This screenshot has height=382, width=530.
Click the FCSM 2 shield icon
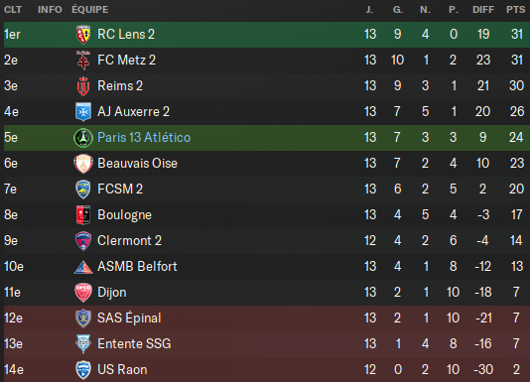83,190
